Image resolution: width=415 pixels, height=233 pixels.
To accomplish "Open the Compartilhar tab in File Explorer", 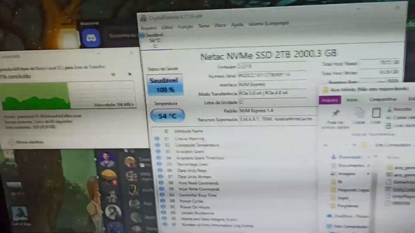I will [383, 99].
